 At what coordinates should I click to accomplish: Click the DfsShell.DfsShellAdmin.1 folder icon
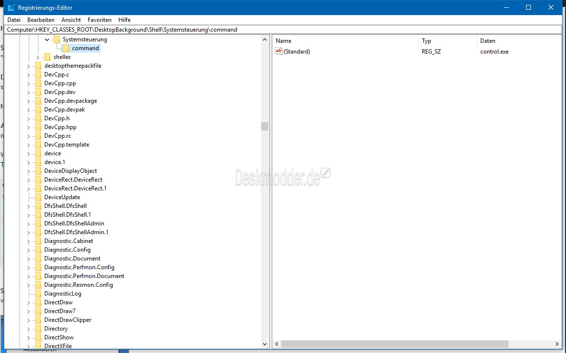[x=38, y=232]
